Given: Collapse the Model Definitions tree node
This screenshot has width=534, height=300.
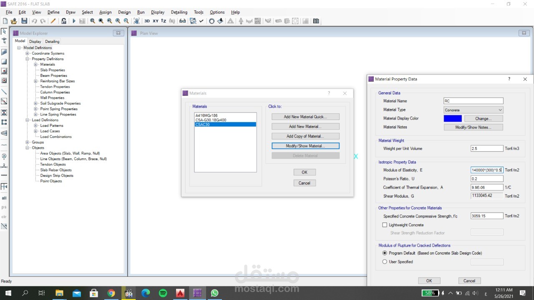Looking at the screenshot, I should pos(19,48).
